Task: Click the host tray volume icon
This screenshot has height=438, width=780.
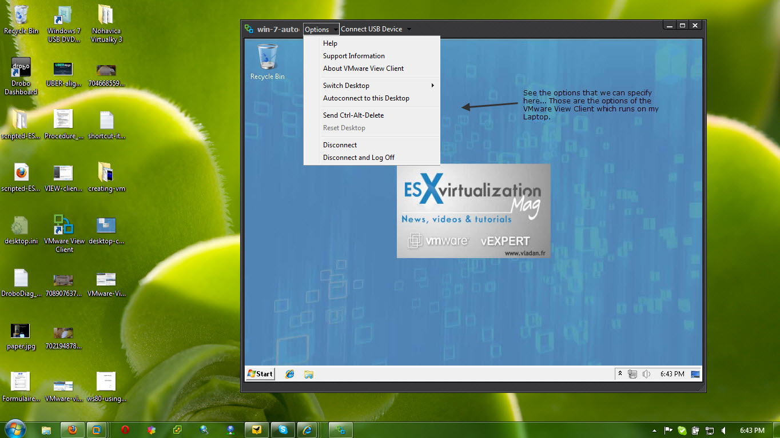Action: [723, 431]
